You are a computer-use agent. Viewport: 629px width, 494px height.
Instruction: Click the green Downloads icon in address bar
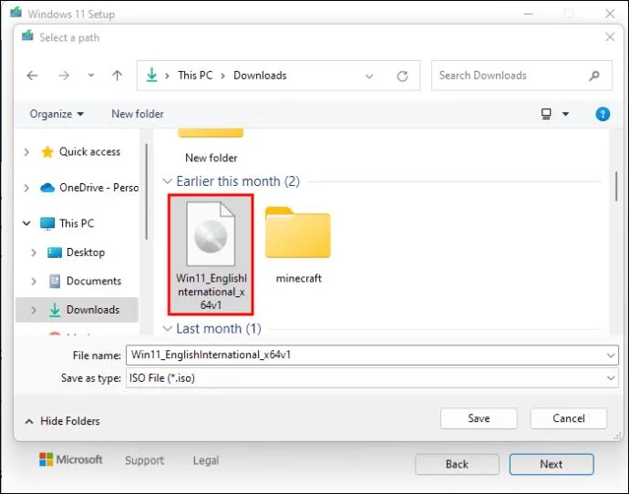click(151, 75)
